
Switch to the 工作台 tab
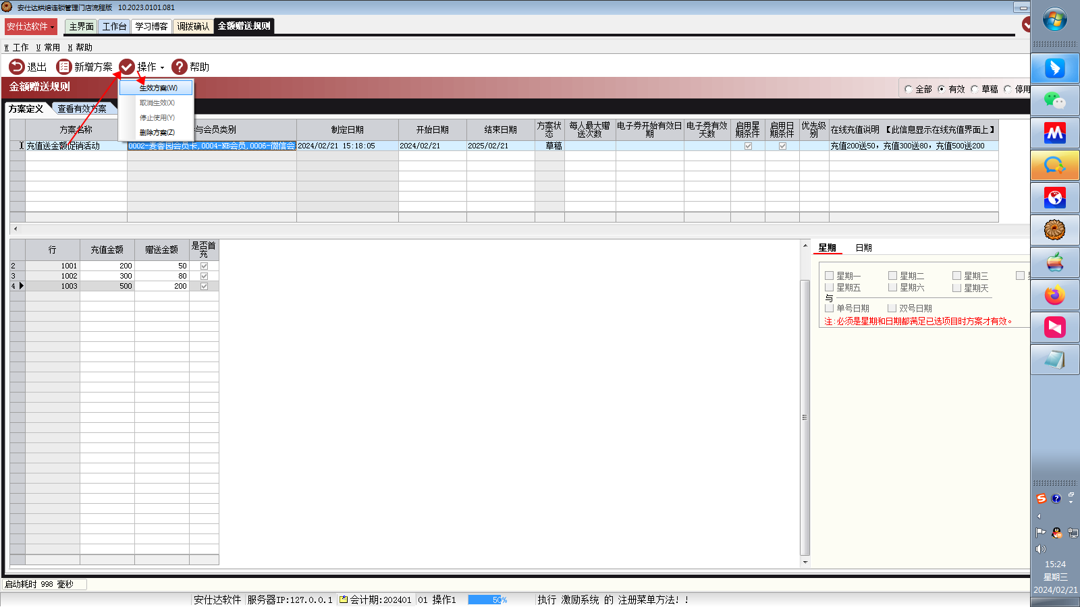[x=114, y=26]
